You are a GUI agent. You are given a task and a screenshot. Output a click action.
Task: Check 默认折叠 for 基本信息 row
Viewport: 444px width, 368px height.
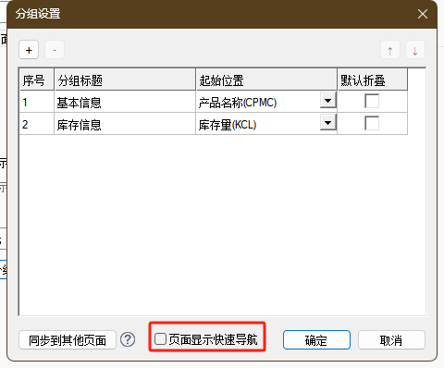coord(372,101)
